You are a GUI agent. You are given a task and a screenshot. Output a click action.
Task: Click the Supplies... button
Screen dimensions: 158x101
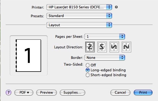(x=73, y=92)
